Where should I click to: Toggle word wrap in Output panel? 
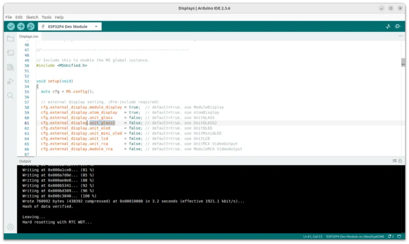point(395,161)
